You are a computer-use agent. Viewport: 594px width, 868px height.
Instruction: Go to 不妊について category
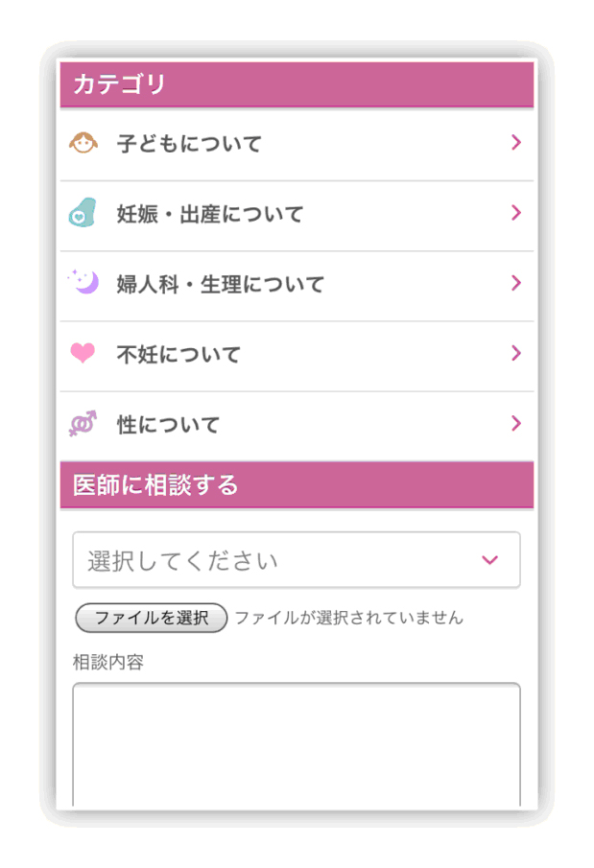pos(178,355)
